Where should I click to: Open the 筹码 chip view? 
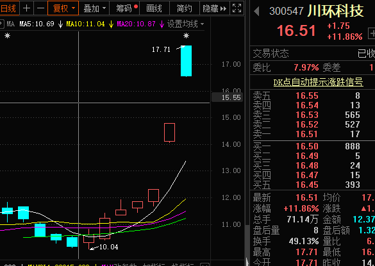tap(124, 8)
